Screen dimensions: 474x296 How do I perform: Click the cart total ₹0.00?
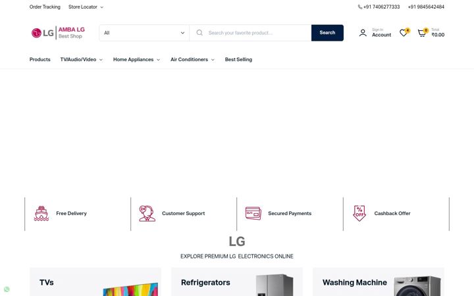coord(438,35)
